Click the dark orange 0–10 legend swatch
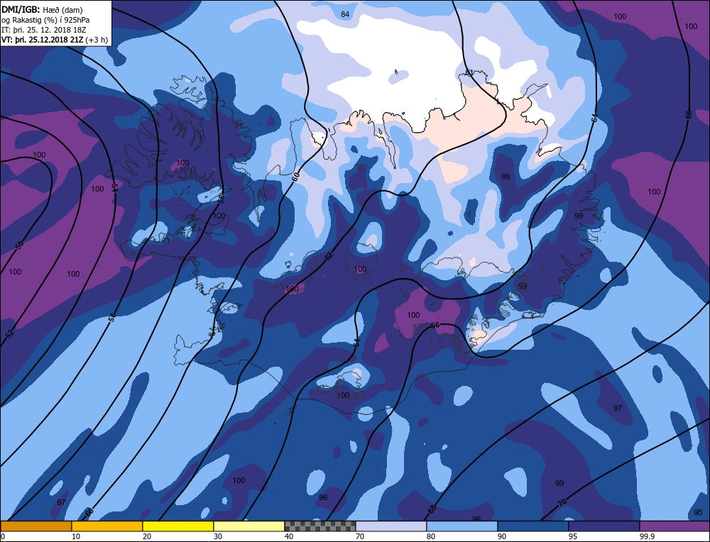710x542 pixels. tap(35, 526)
